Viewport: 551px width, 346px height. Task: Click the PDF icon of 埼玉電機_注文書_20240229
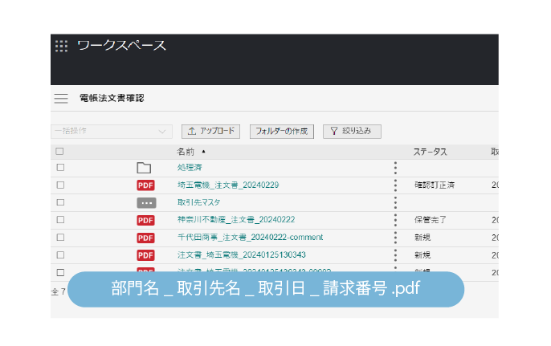[146, 185]
